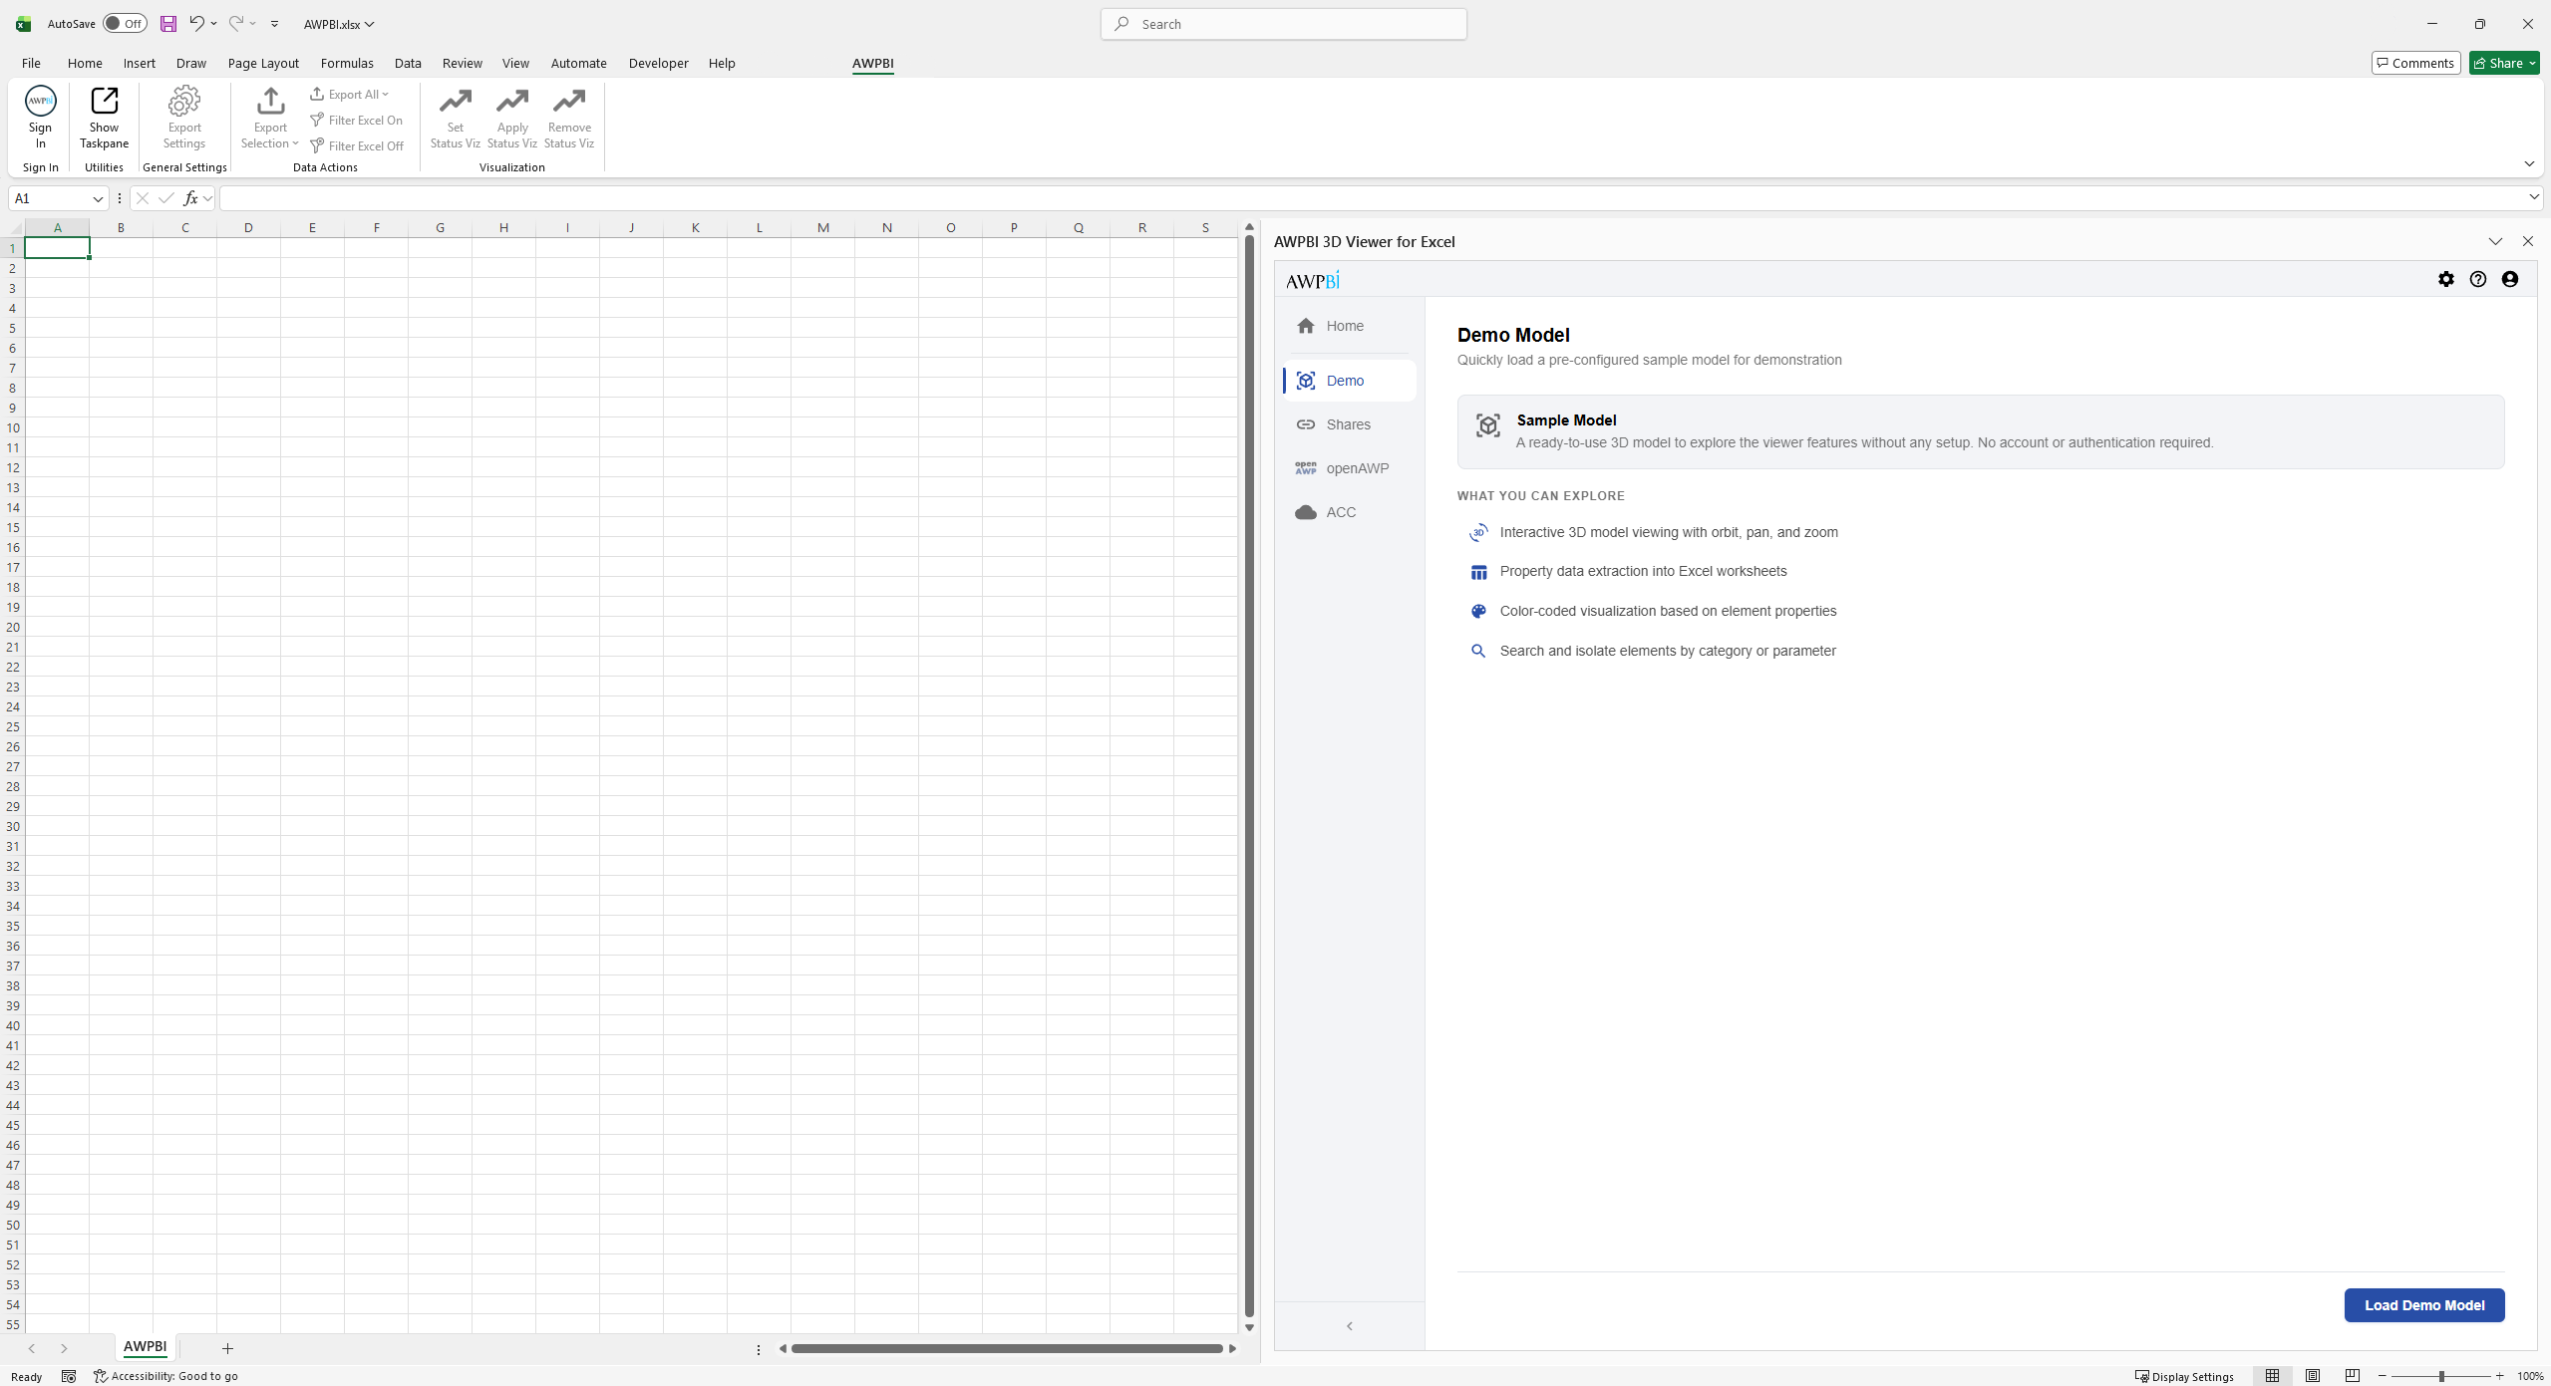The width and height of the screenshot is (2551, 1386).
Task: Switch to Page Break Preview icon
Action: pos(2353,1376)
